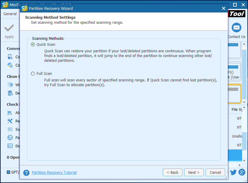Open the Partition Recovery Tutorial link
The height and width of the screenshot is (183, 248).
[54, 172]
